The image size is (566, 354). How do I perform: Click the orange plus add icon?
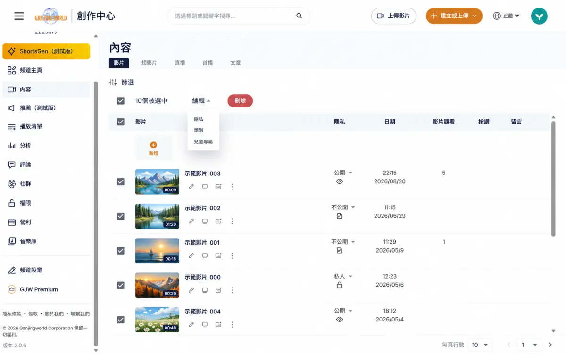point(153,145)
